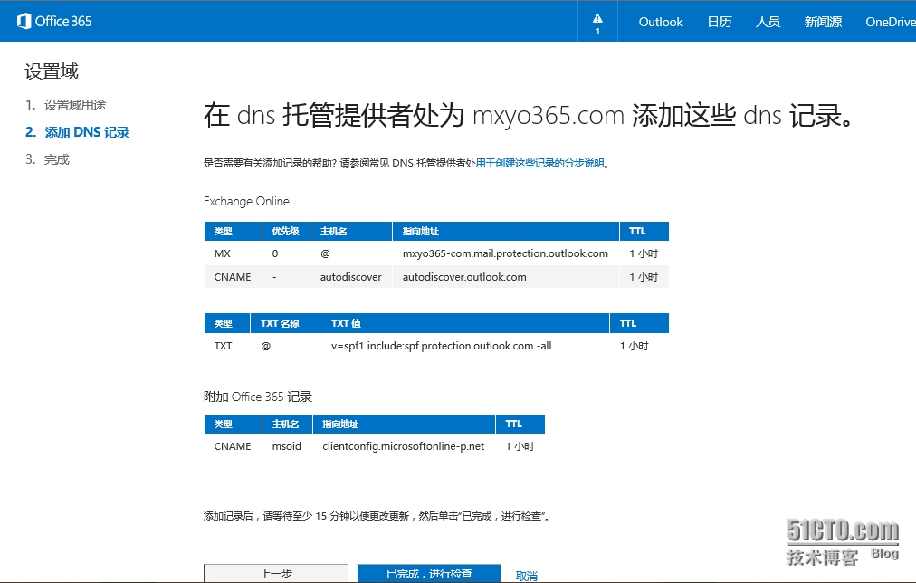Select step 2 添加 DNS 记录
Viewport: 916px width, 583px height.
[x=87, y=132]
